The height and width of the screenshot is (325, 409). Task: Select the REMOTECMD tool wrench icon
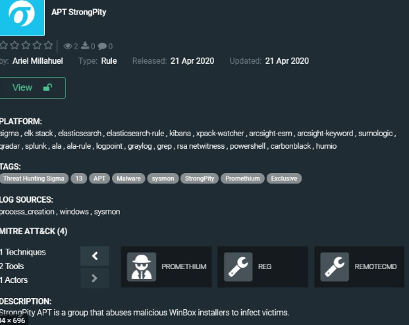(x=335, y=267)
